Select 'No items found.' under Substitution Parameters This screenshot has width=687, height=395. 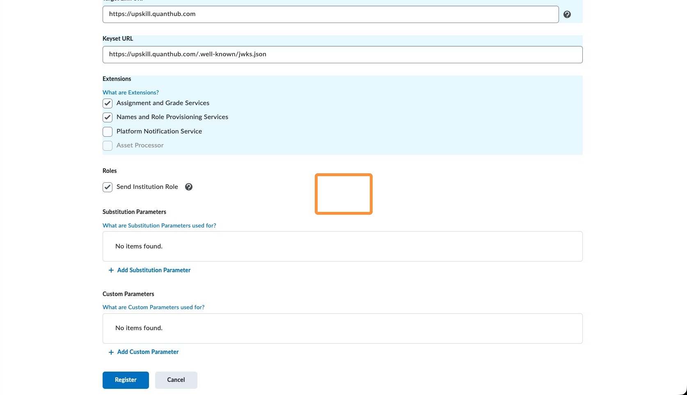(139, 246)
